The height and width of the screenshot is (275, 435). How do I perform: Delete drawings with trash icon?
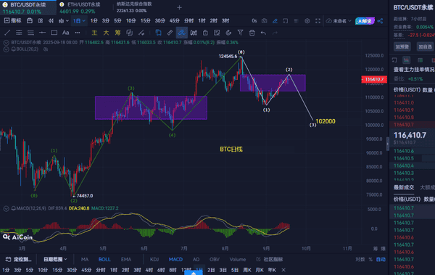tap(252, 33)
